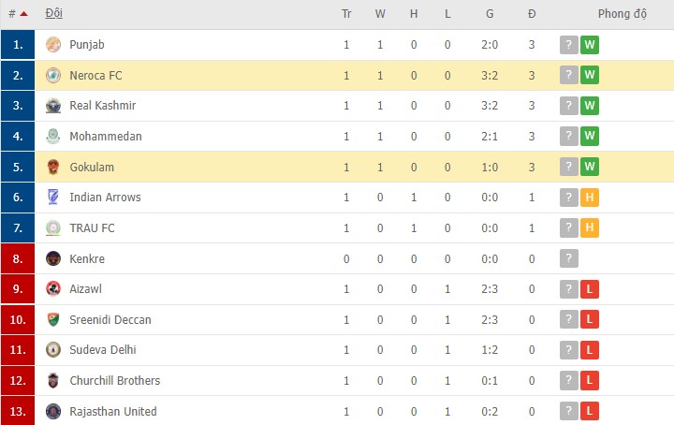Click the Gokulam team crest icon
The width and height of the screenshot is (674, 425).
pyautogui.click(x=53, y=167)
